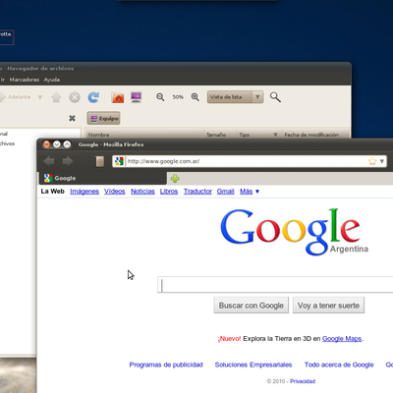Open Imágenes link on Google
Viewport: 393px width, 393px height.
(x=84, y=192)
